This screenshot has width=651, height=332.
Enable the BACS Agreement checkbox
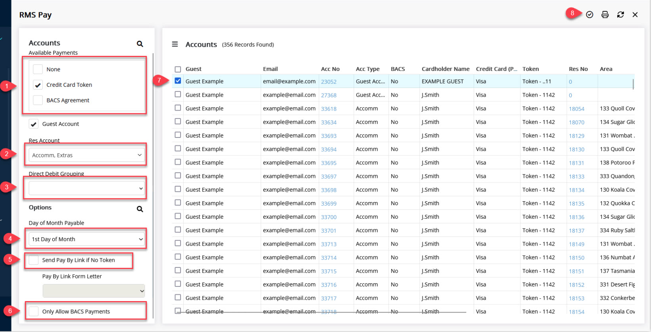coord(38,100)
